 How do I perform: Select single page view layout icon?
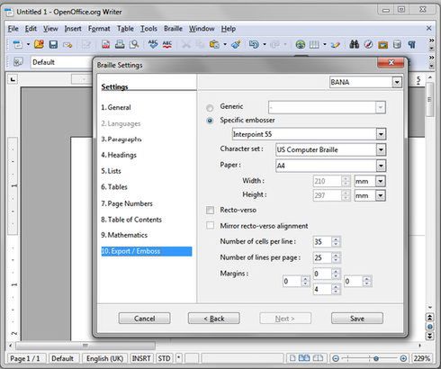click(292, 358)
